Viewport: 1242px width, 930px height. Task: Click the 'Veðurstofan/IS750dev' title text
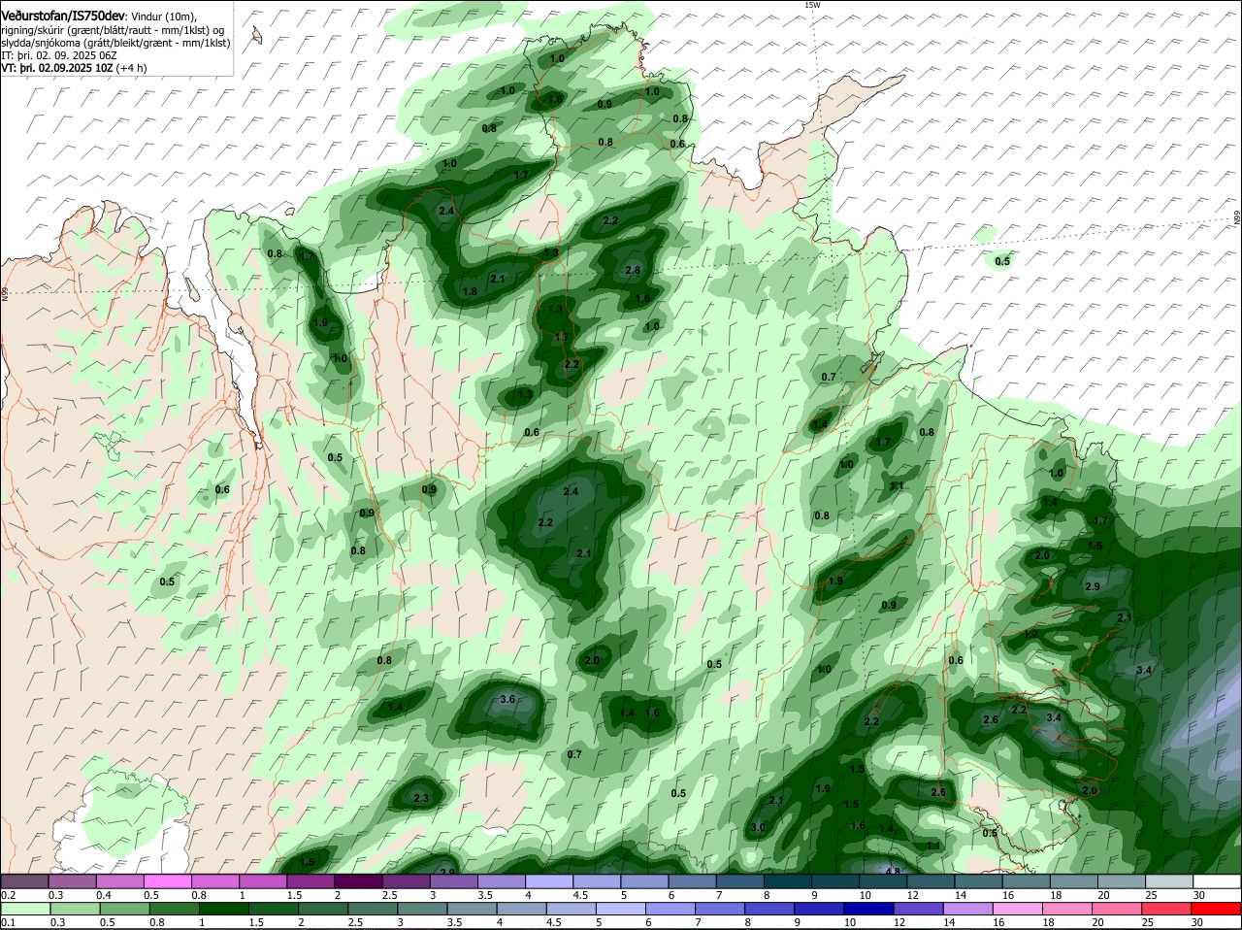pyautogui.click(x=64, y=16)
